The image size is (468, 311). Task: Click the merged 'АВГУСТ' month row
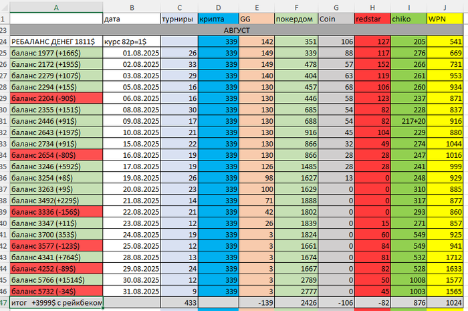(237, 30)
